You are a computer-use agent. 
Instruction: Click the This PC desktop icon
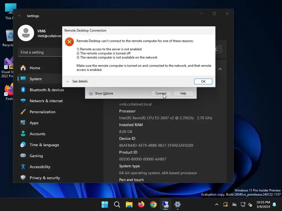click(9, 11)
